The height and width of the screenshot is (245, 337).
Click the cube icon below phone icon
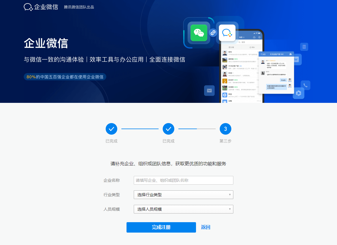click(298, 93)
